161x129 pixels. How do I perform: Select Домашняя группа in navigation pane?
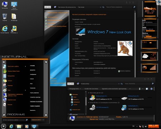tap(75, 110)
